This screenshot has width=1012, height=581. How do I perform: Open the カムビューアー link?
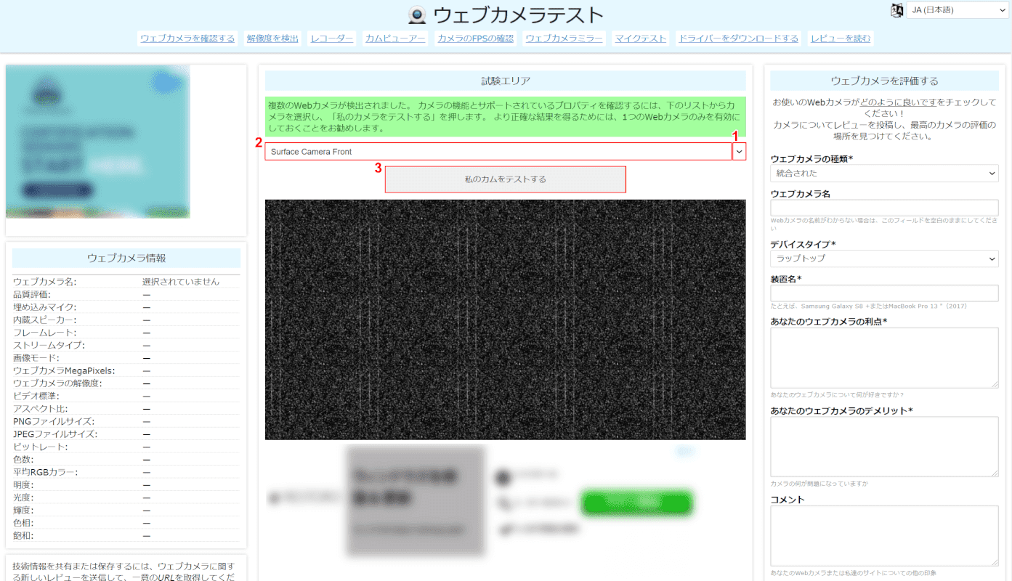395,38
